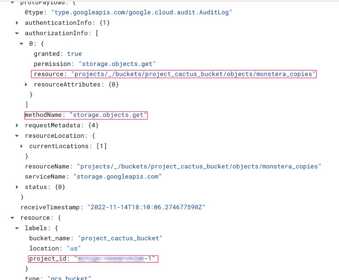This screenshot has height=280, width=339.
Task: Expand the requestMetadata node
Action: (17, 125)
